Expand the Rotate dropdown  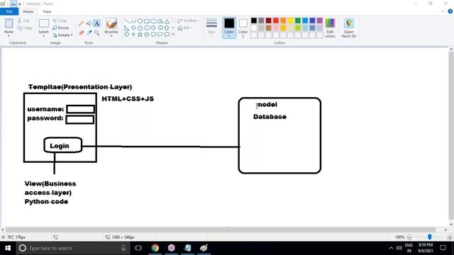[72, 35]
